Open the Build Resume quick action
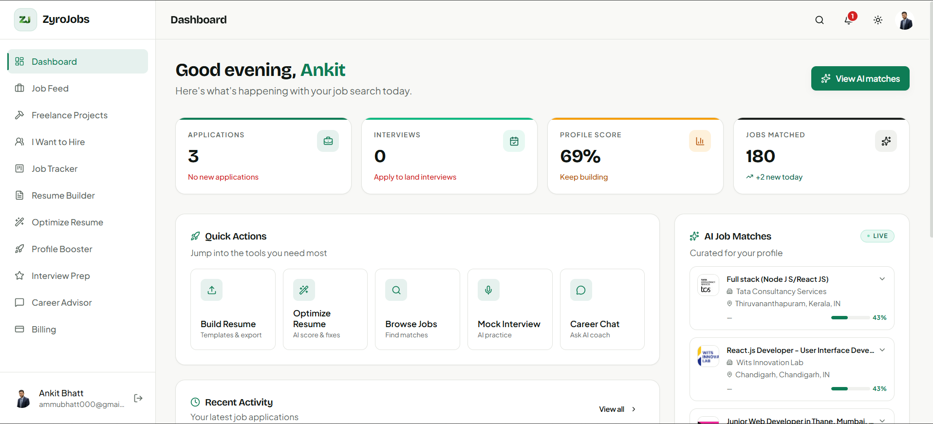Screen dimensions: 933x424 pos(233,309)
